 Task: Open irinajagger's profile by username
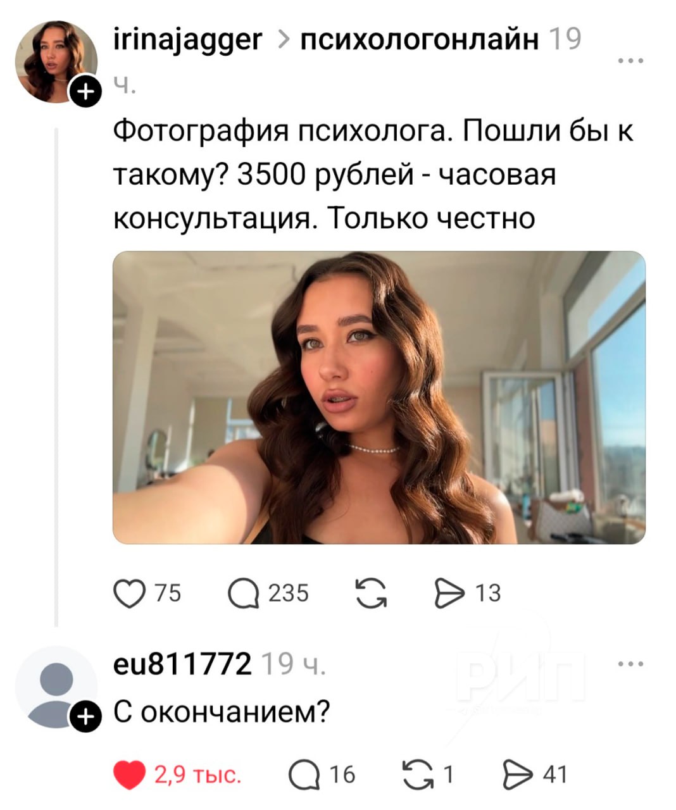(x=187, y=41)
